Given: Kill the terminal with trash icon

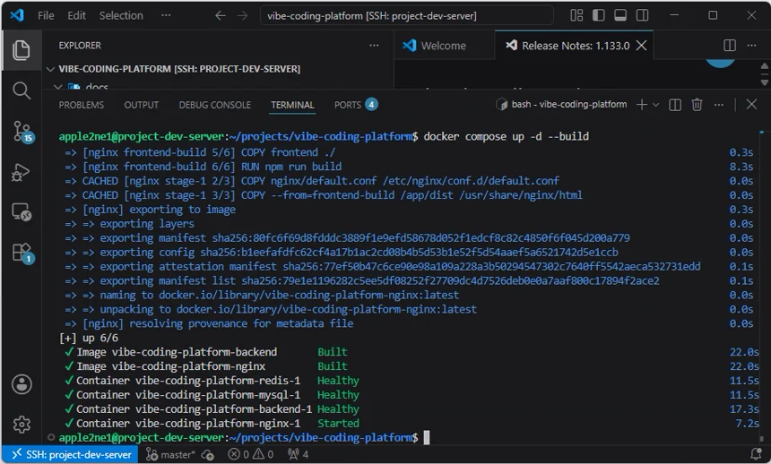Looking at the screenshot, I should tap(697, 105).
